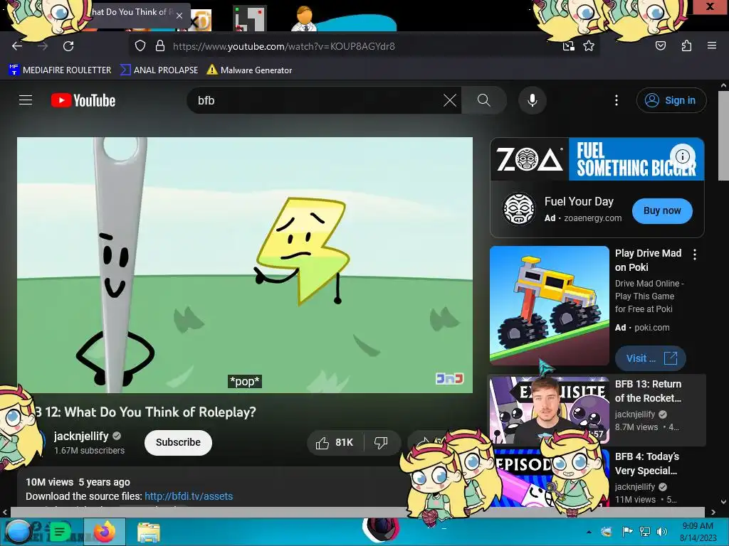Open the jacknjellify channel name
This screenshot has height=546, width=729.
(x=81, y=437)
